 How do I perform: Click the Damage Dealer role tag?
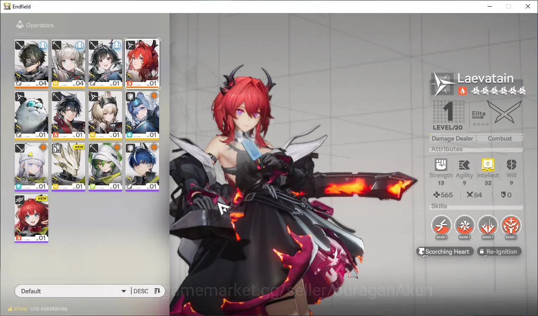click(x=452, y=139)
